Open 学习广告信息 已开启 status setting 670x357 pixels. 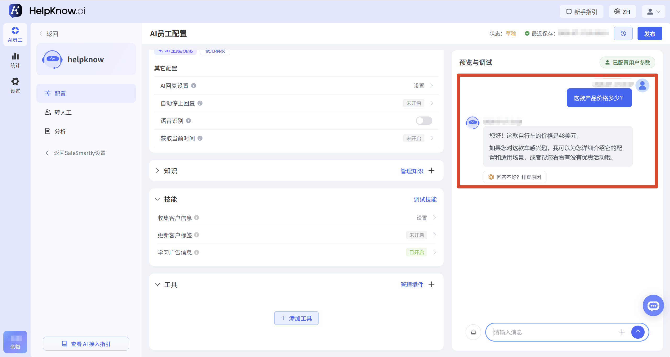point(416,252)
